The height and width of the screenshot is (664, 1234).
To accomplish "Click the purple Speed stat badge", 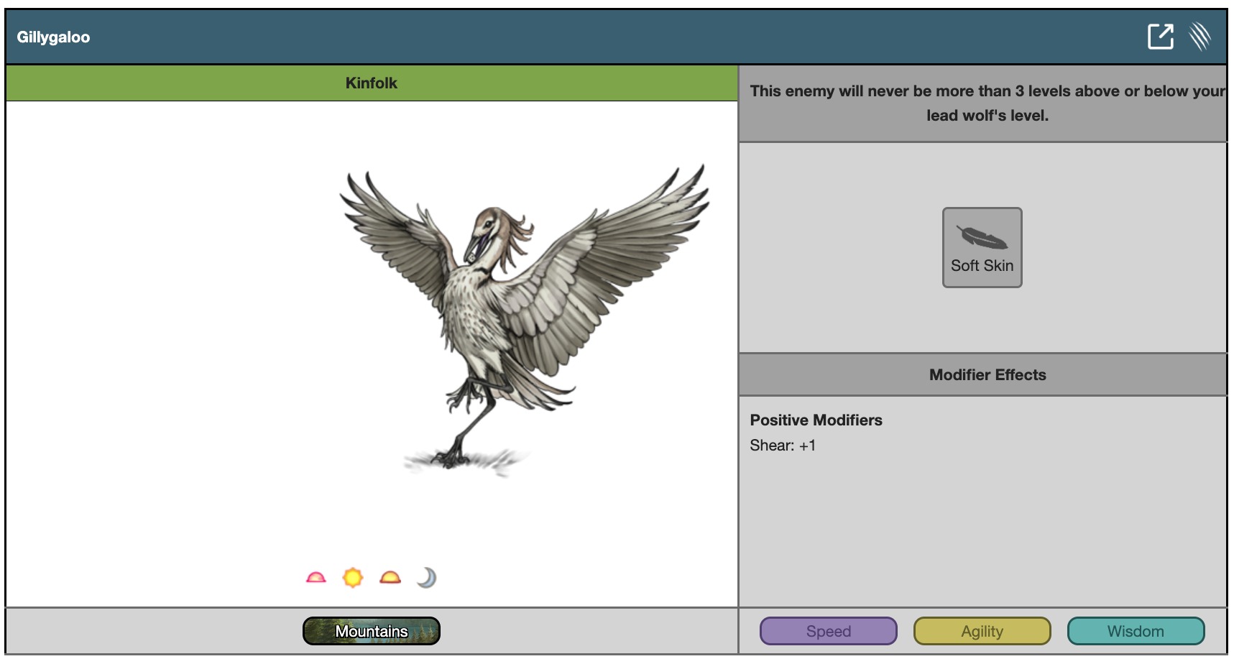I will (828, 631).
